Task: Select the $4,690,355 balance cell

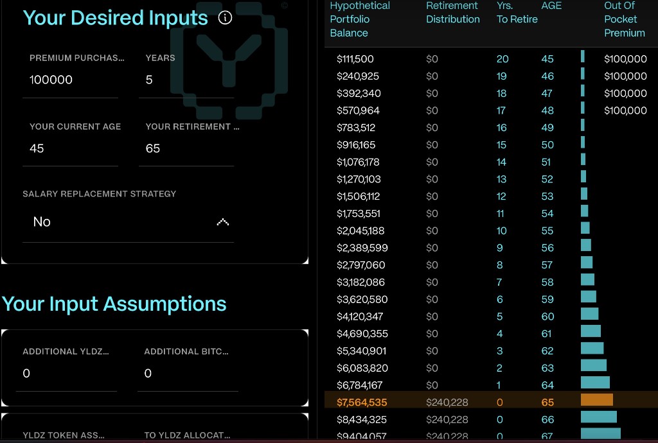Action: point(362,334)
